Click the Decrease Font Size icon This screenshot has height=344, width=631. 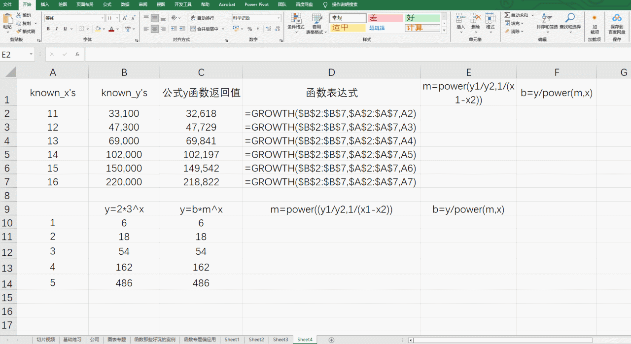134,18
